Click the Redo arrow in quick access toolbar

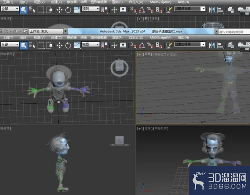(15, 31)
